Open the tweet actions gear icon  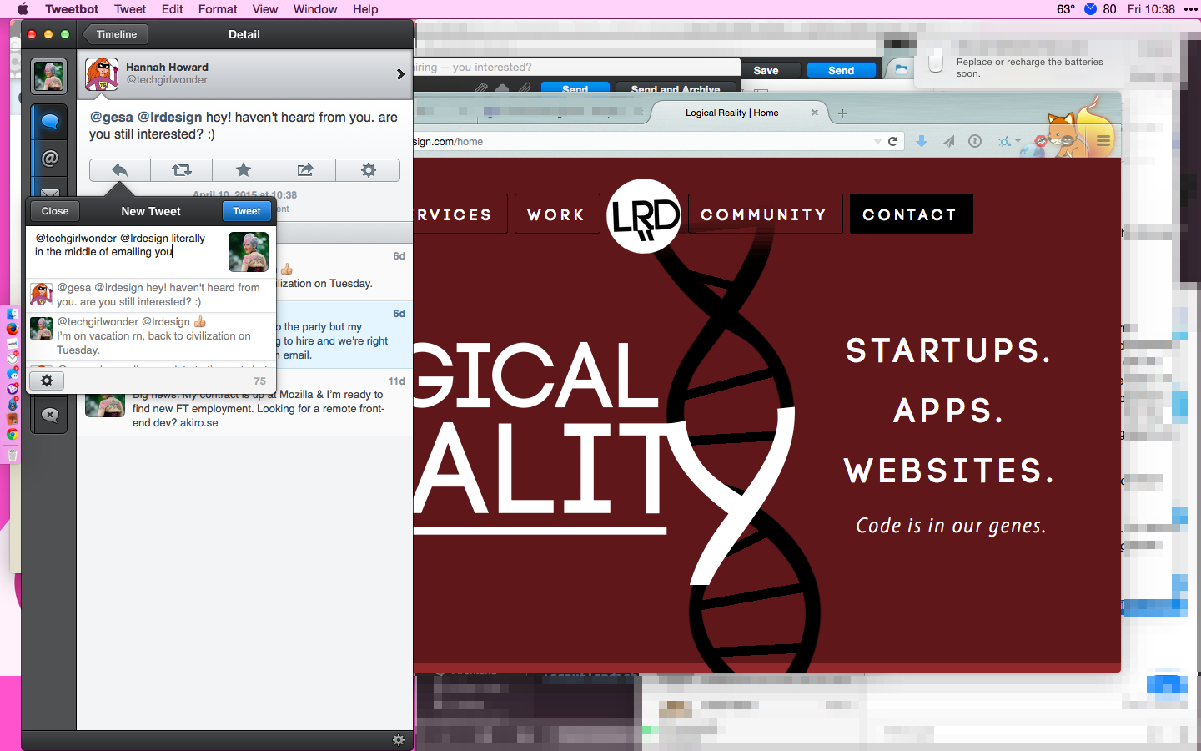click(368, 170)
